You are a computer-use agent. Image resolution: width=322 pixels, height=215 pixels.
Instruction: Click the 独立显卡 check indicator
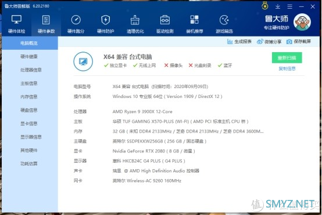pos(115,65)
